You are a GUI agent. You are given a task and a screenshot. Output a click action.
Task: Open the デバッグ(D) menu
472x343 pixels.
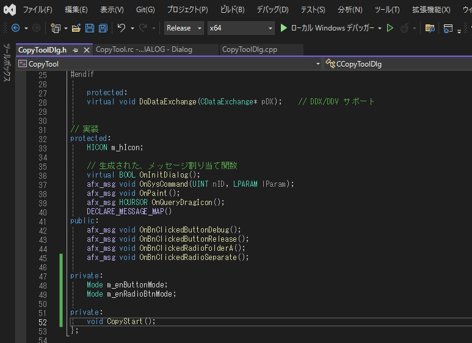pyautogui.click(x=272, y=10)
